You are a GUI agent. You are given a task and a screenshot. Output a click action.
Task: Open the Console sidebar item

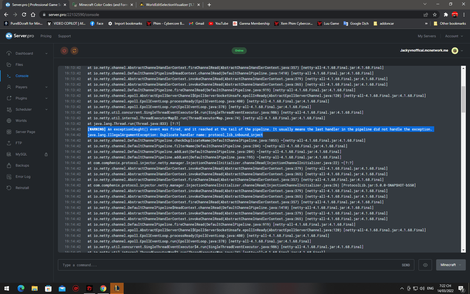27,76
